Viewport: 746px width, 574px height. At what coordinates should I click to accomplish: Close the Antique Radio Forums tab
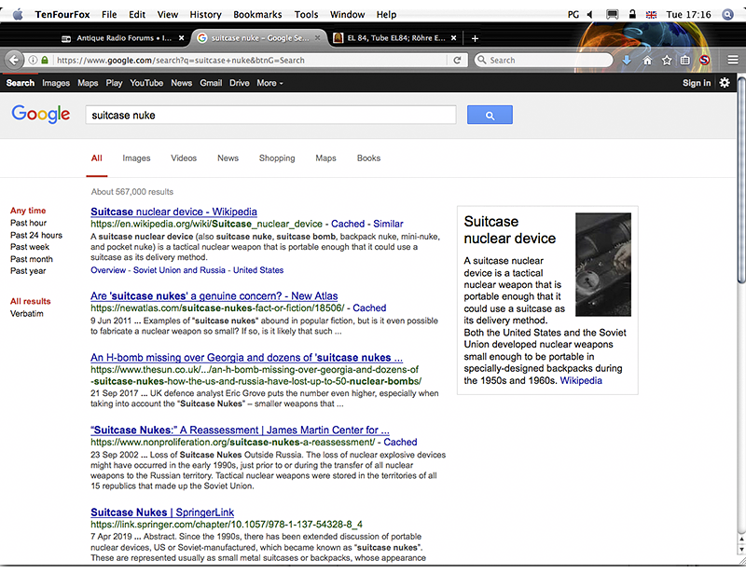(x=181, y=38)
